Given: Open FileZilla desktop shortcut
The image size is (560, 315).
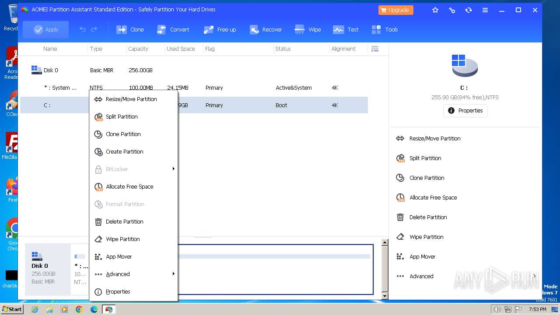Looking at the screenshot, I should (10, 147).
